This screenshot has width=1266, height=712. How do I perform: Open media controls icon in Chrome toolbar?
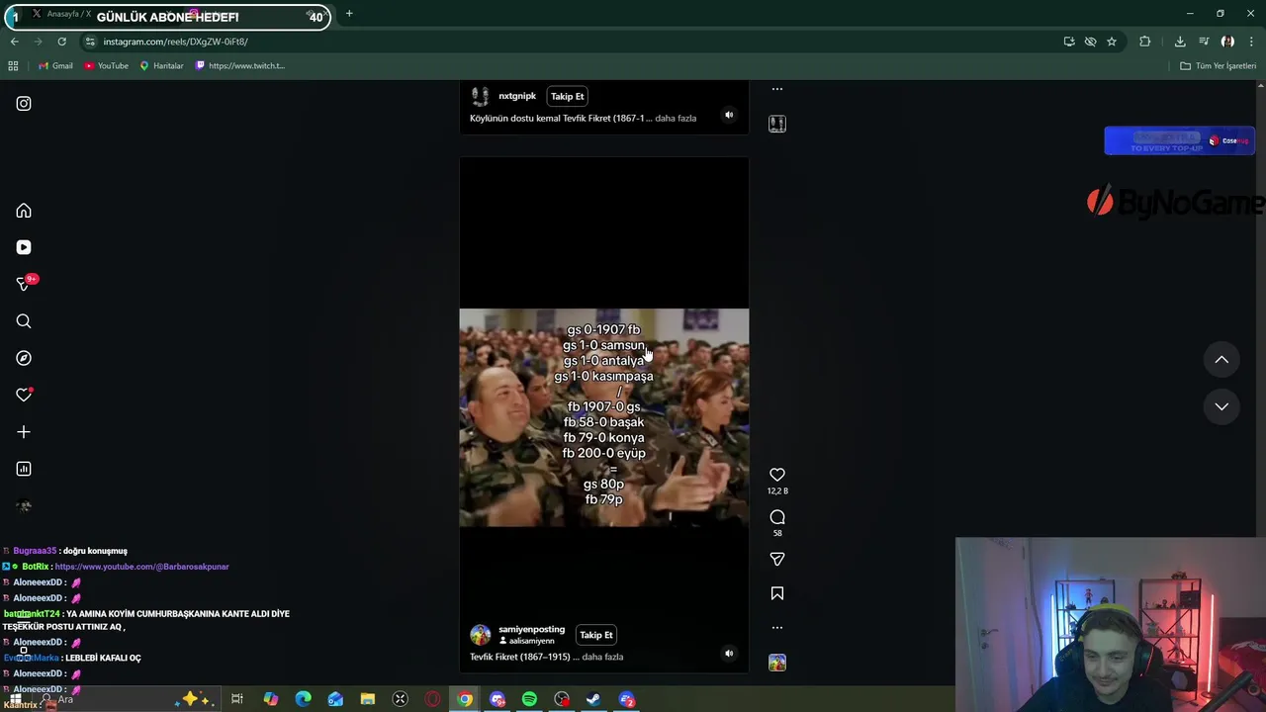1204,42
